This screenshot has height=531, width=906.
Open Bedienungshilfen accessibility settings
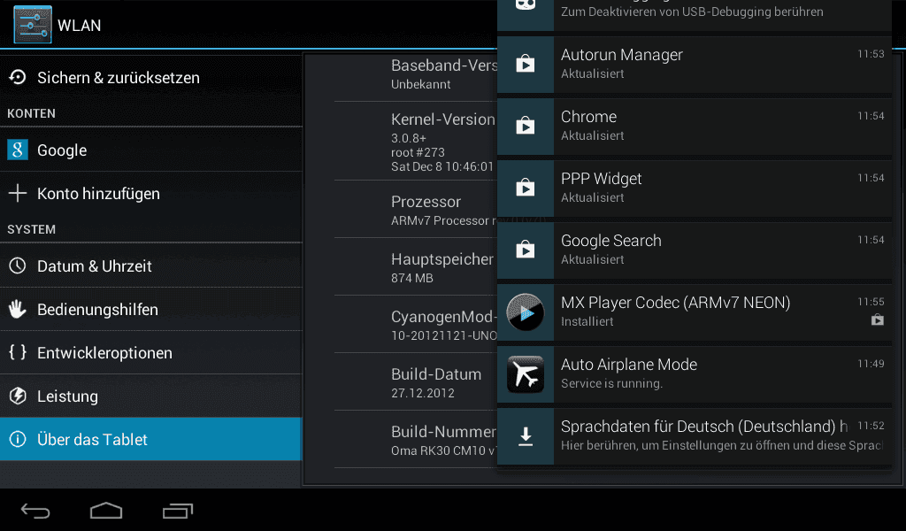tap(150, 309)
